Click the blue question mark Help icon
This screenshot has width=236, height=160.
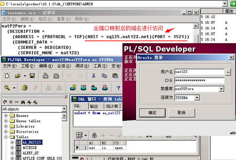(x=118, y=88)
